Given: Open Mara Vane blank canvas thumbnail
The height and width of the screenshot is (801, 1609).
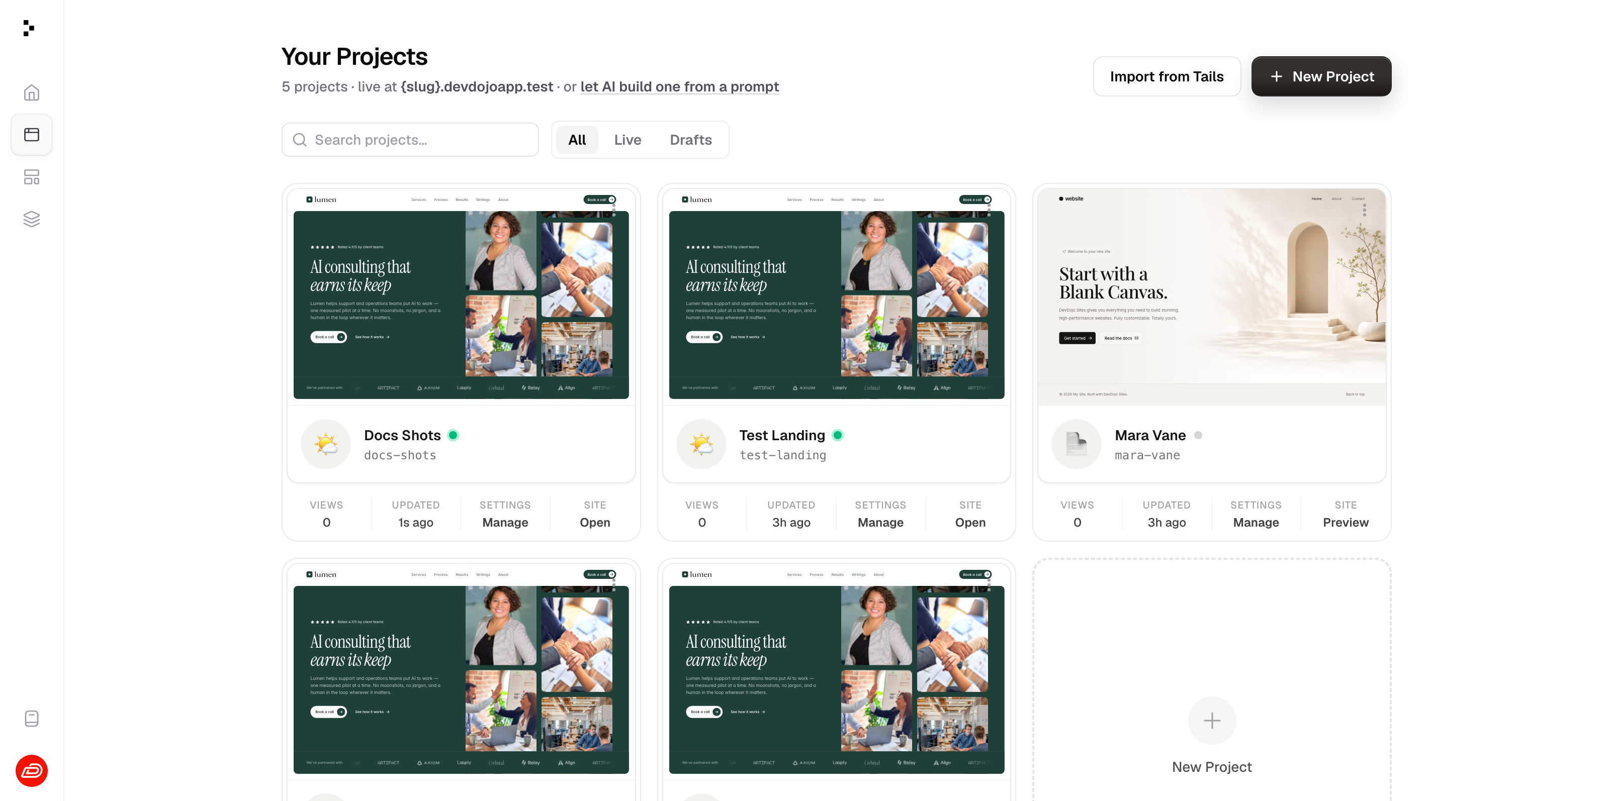Looking at the screenshot, I should [1212, 296].
